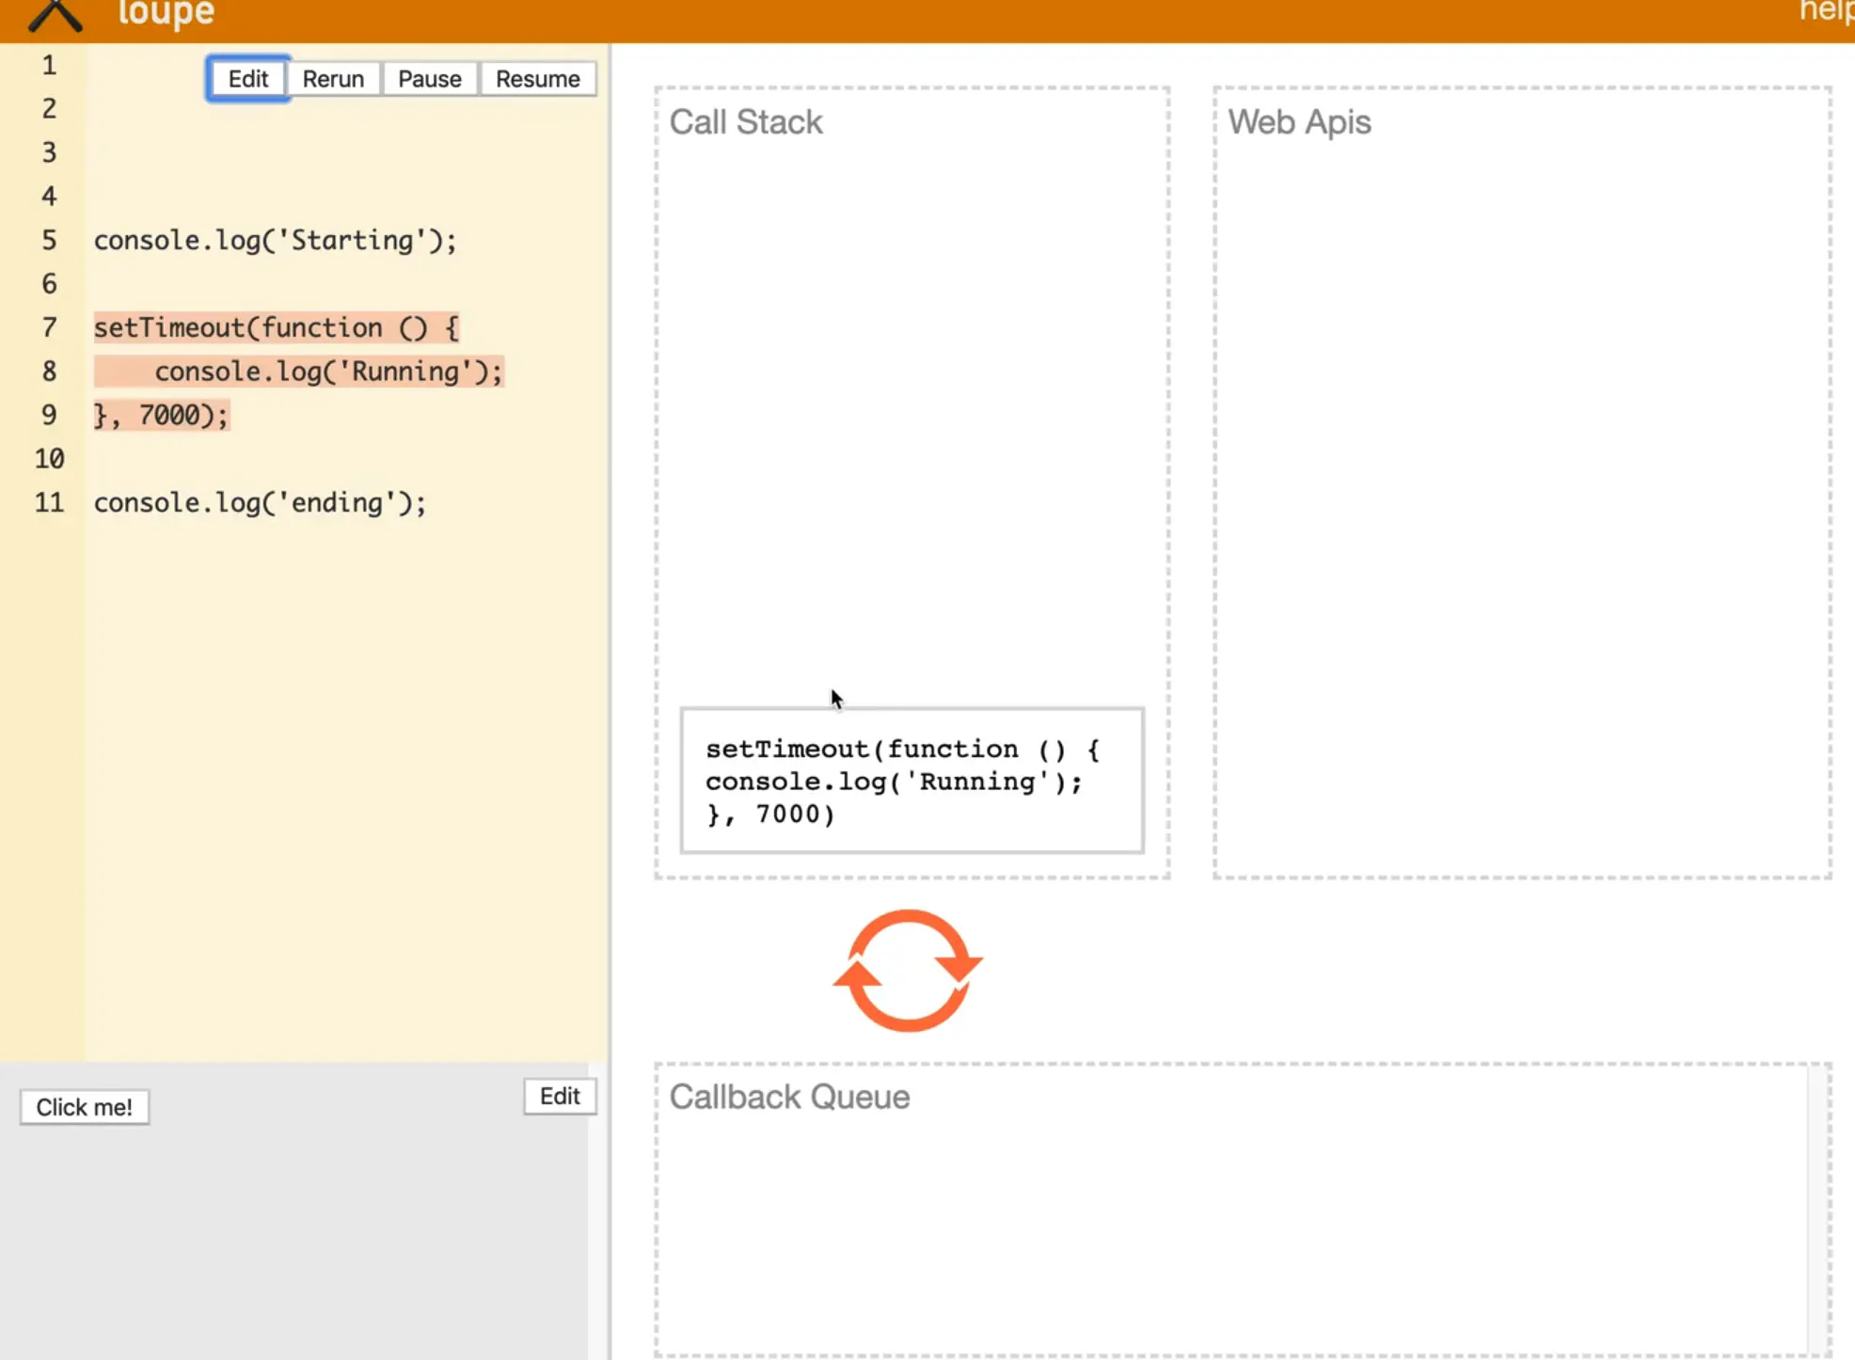Click the Web Apis panel heading
1855x1360 pixels.
pyautogui.click(x=1298, y=122)
